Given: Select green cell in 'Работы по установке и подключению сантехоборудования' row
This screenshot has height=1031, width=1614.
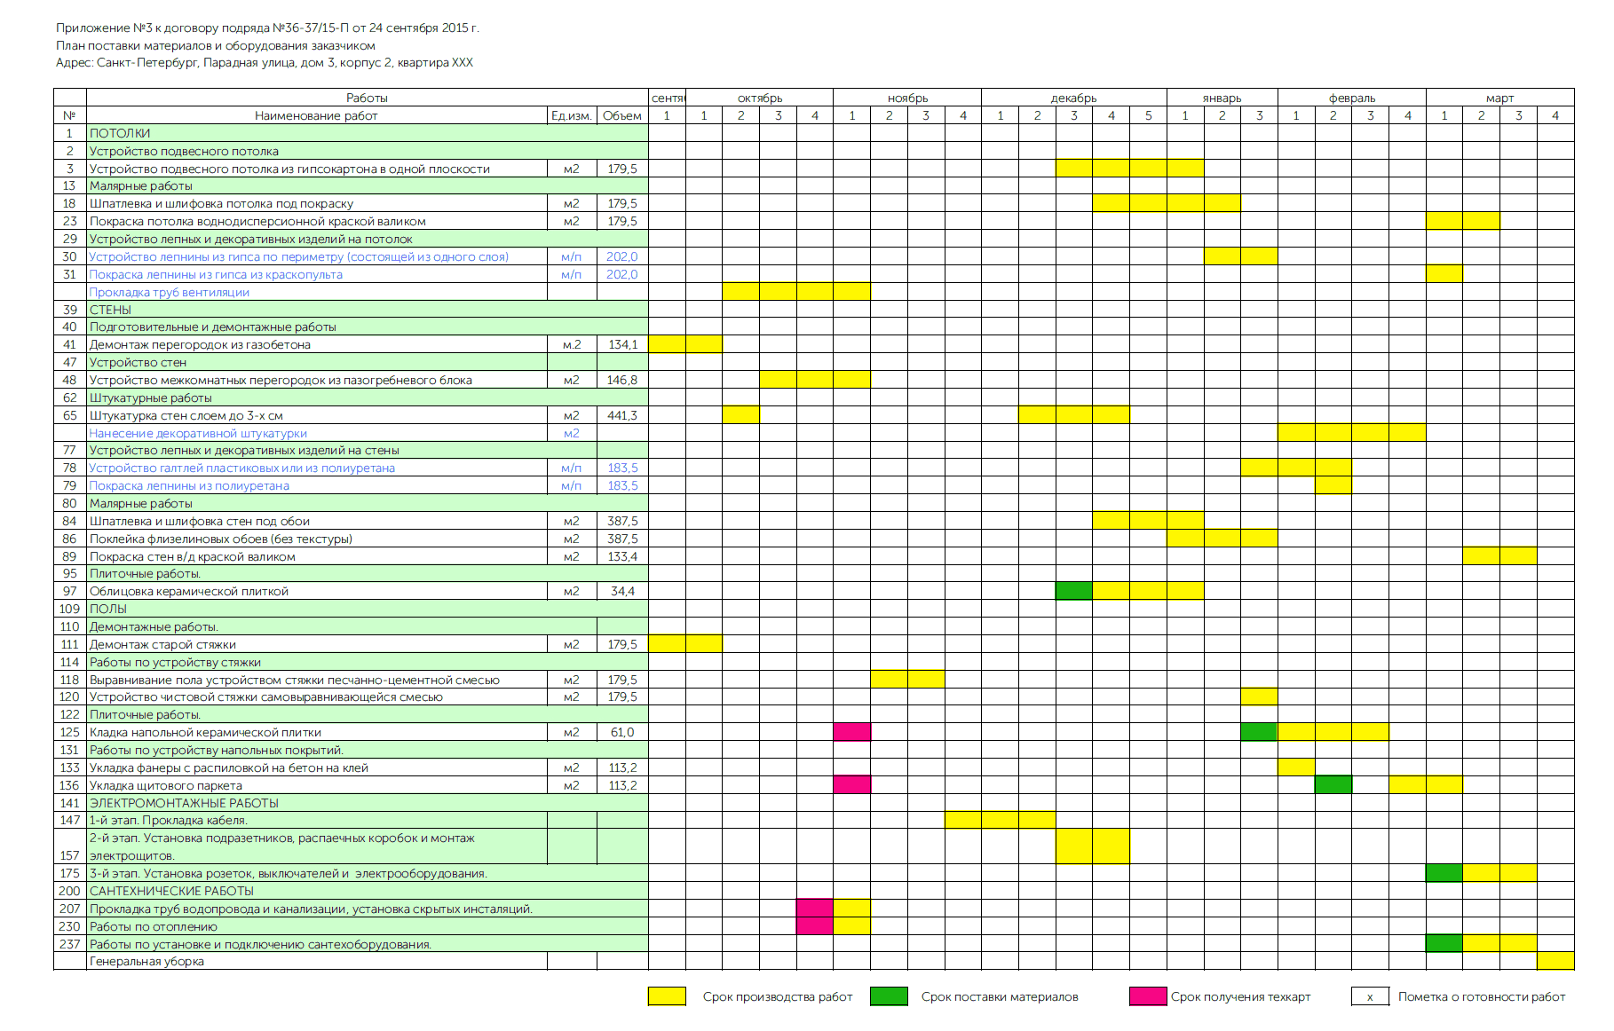Looking at the screenshot, I should coord(1444,944).
